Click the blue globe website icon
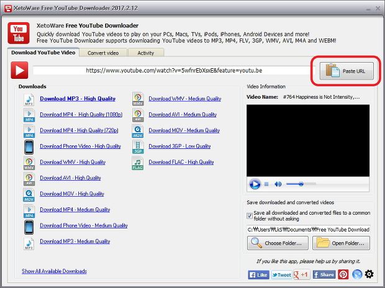 pos(357,274)
